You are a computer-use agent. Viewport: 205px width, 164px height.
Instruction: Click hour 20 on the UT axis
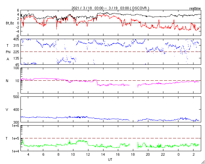click(148, 154)
